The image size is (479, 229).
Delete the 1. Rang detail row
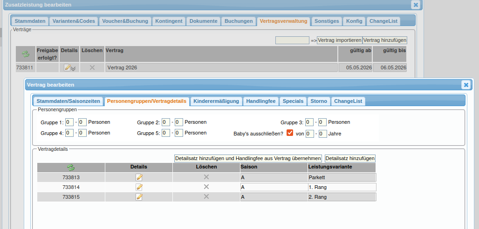click(206, 187)
